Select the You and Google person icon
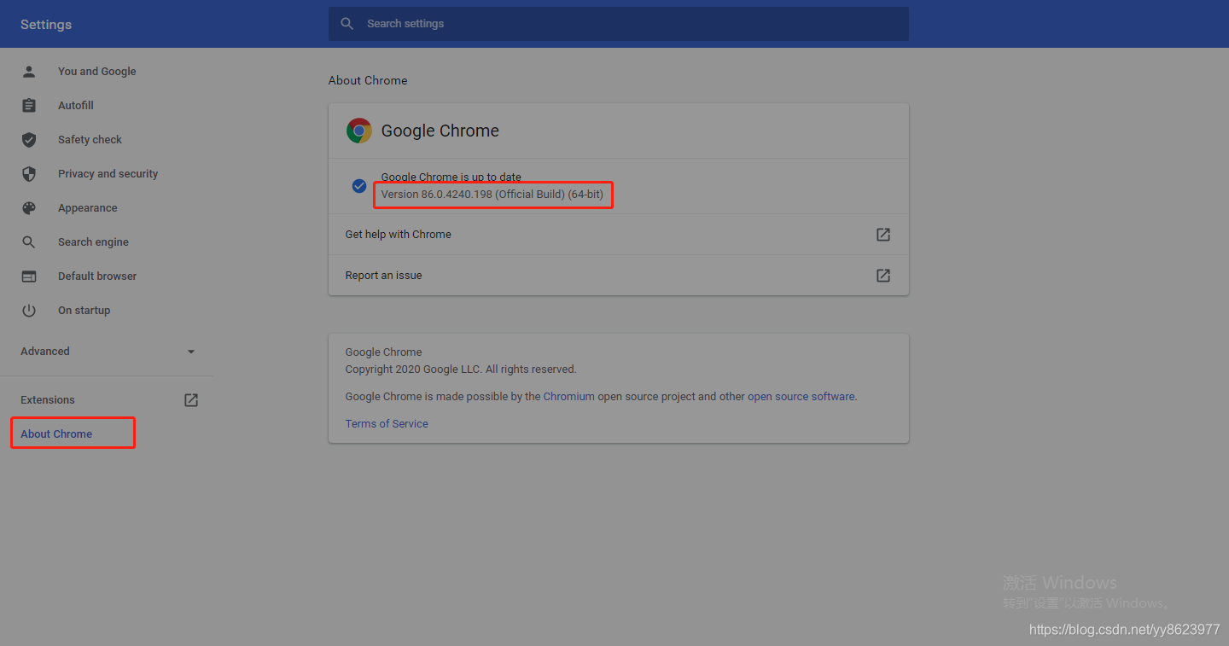1229x646 pixels. pos(29,71)
